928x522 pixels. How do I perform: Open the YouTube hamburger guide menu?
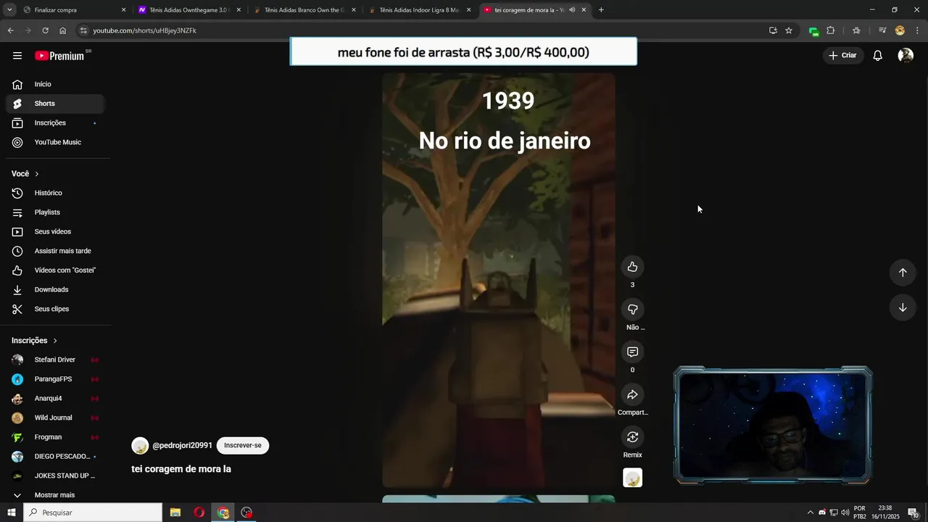[17, 56]
